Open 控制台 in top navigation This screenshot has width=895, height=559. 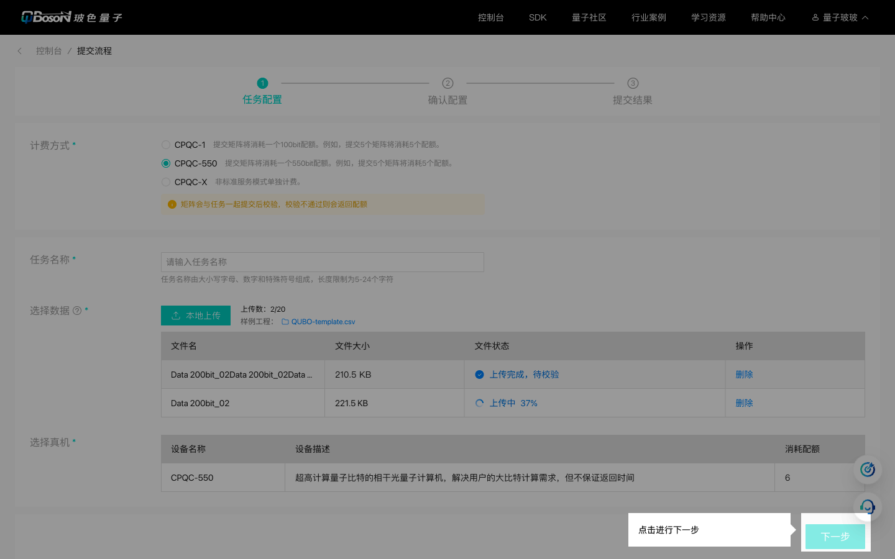[x=490, y=17]
